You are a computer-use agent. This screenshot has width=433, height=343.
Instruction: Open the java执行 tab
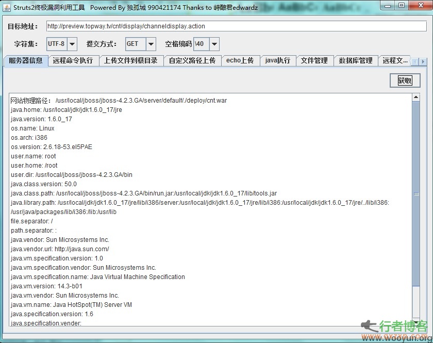(x=278, y=60)
